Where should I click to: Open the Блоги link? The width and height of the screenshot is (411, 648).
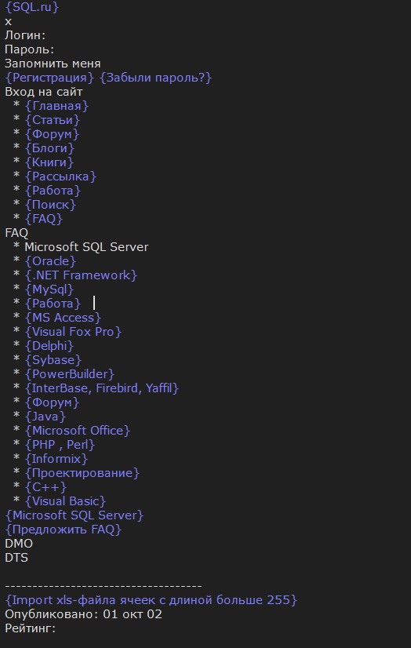[49, 148]
